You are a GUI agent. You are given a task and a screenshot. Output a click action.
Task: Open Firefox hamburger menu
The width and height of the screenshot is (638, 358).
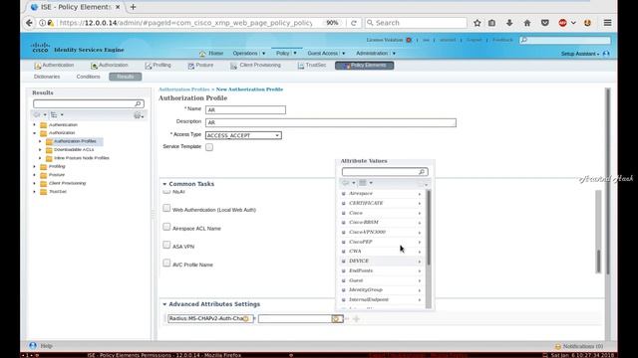pos(607,23)
